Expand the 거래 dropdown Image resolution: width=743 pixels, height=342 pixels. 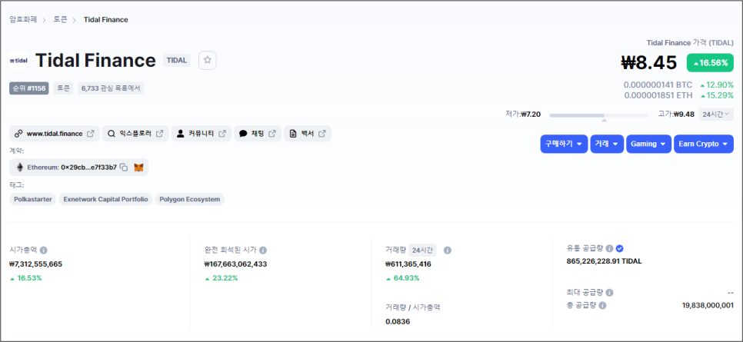click(x=607, y=144)
